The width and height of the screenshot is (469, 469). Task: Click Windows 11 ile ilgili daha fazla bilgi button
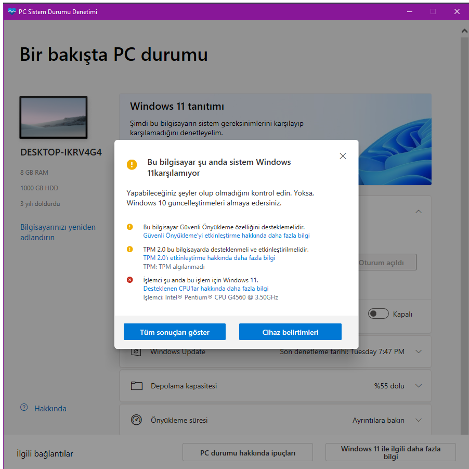pos(390,452)
